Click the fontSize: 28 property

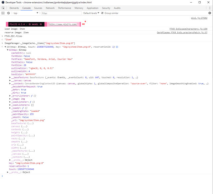[x=19, y=65]
